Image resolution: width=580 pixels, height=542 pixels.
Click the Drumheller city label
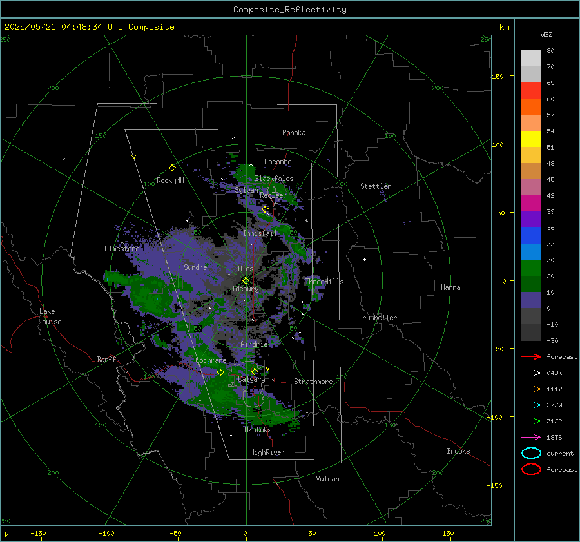(378, 318)
